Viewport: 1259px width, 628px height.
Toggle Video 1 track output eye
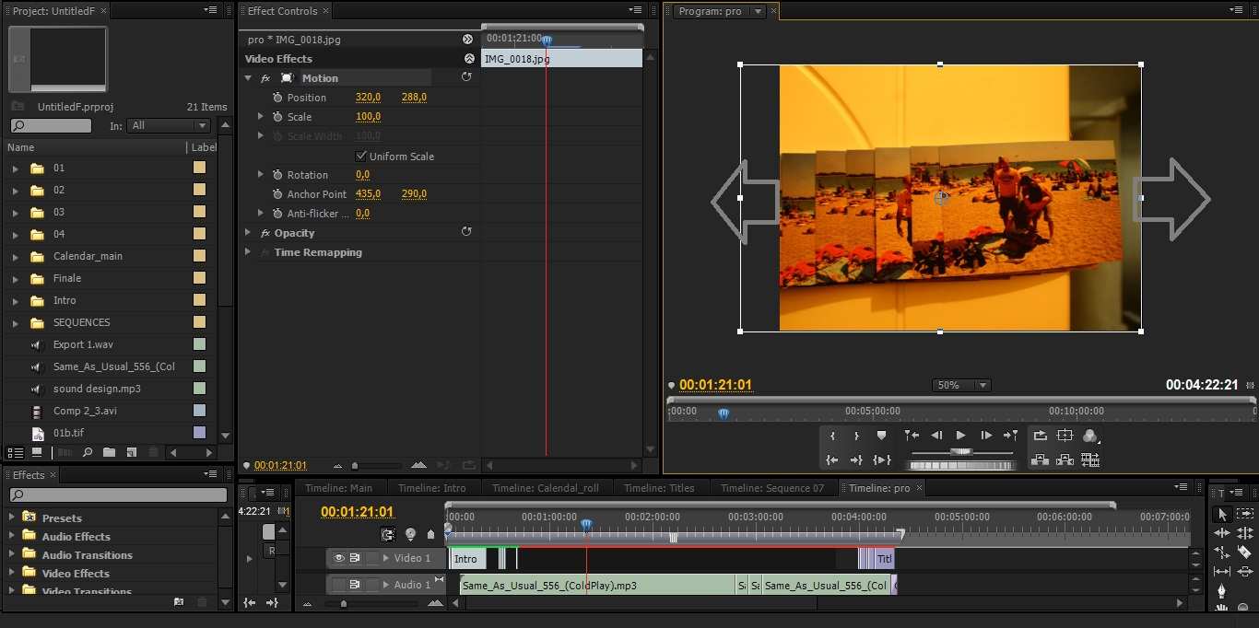(x=338, y=558)
